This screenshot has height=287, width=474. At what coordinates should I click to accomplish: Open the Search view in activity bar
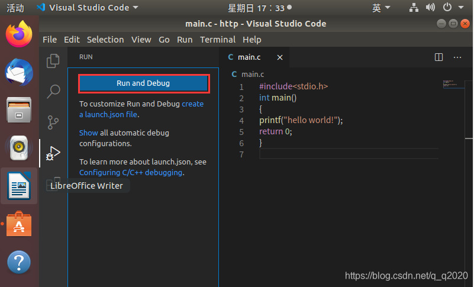click(53, 91)
